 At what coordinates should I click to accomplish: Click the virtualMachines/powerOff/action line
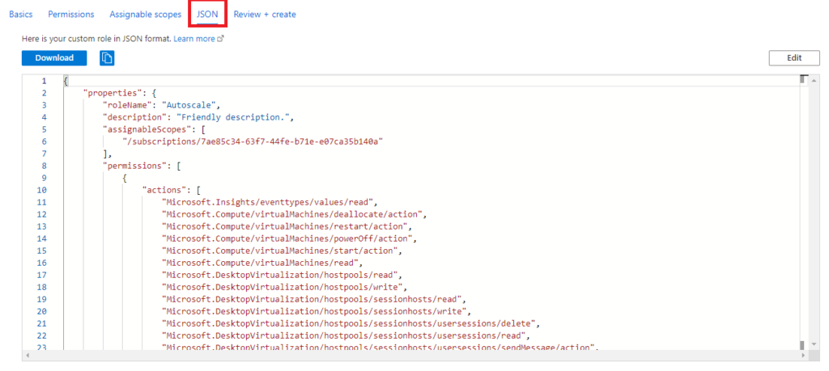(289, 238)
